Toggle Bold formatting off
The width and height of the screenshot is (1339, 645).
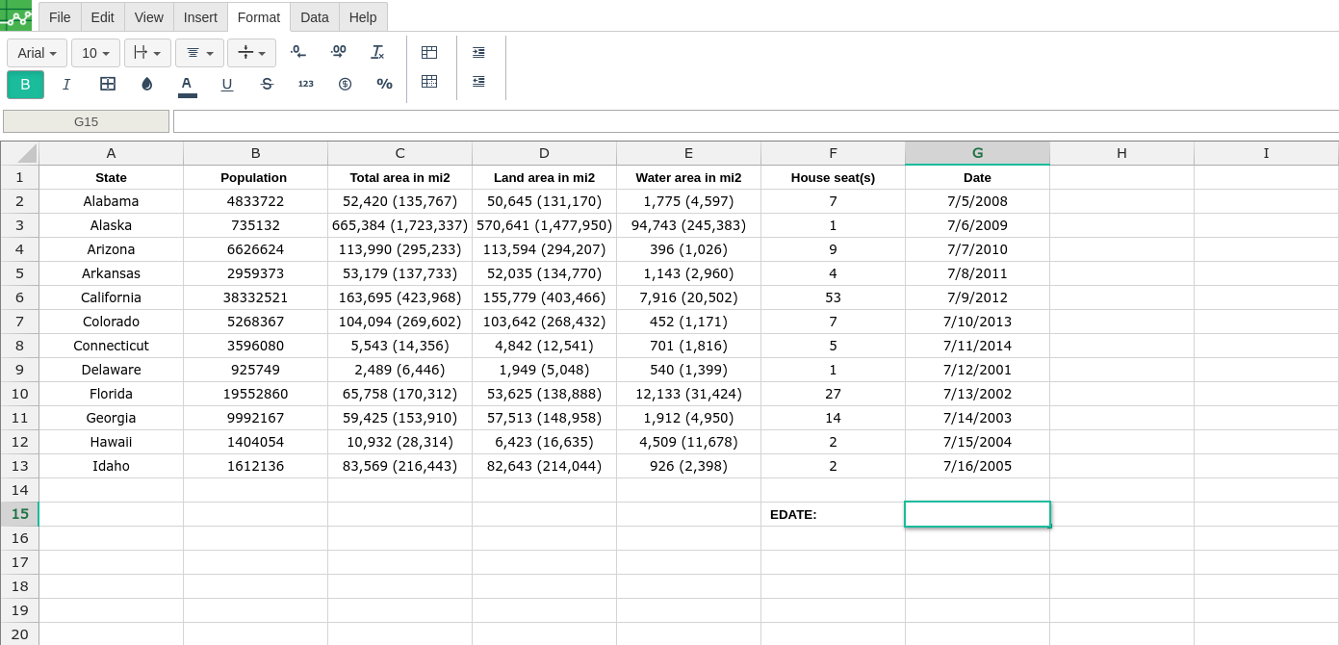point(25,85)
